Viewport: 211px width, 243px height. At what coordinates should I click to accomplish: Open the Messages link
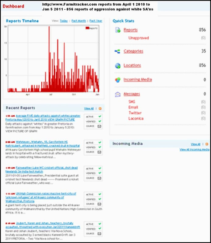[132, 94]
